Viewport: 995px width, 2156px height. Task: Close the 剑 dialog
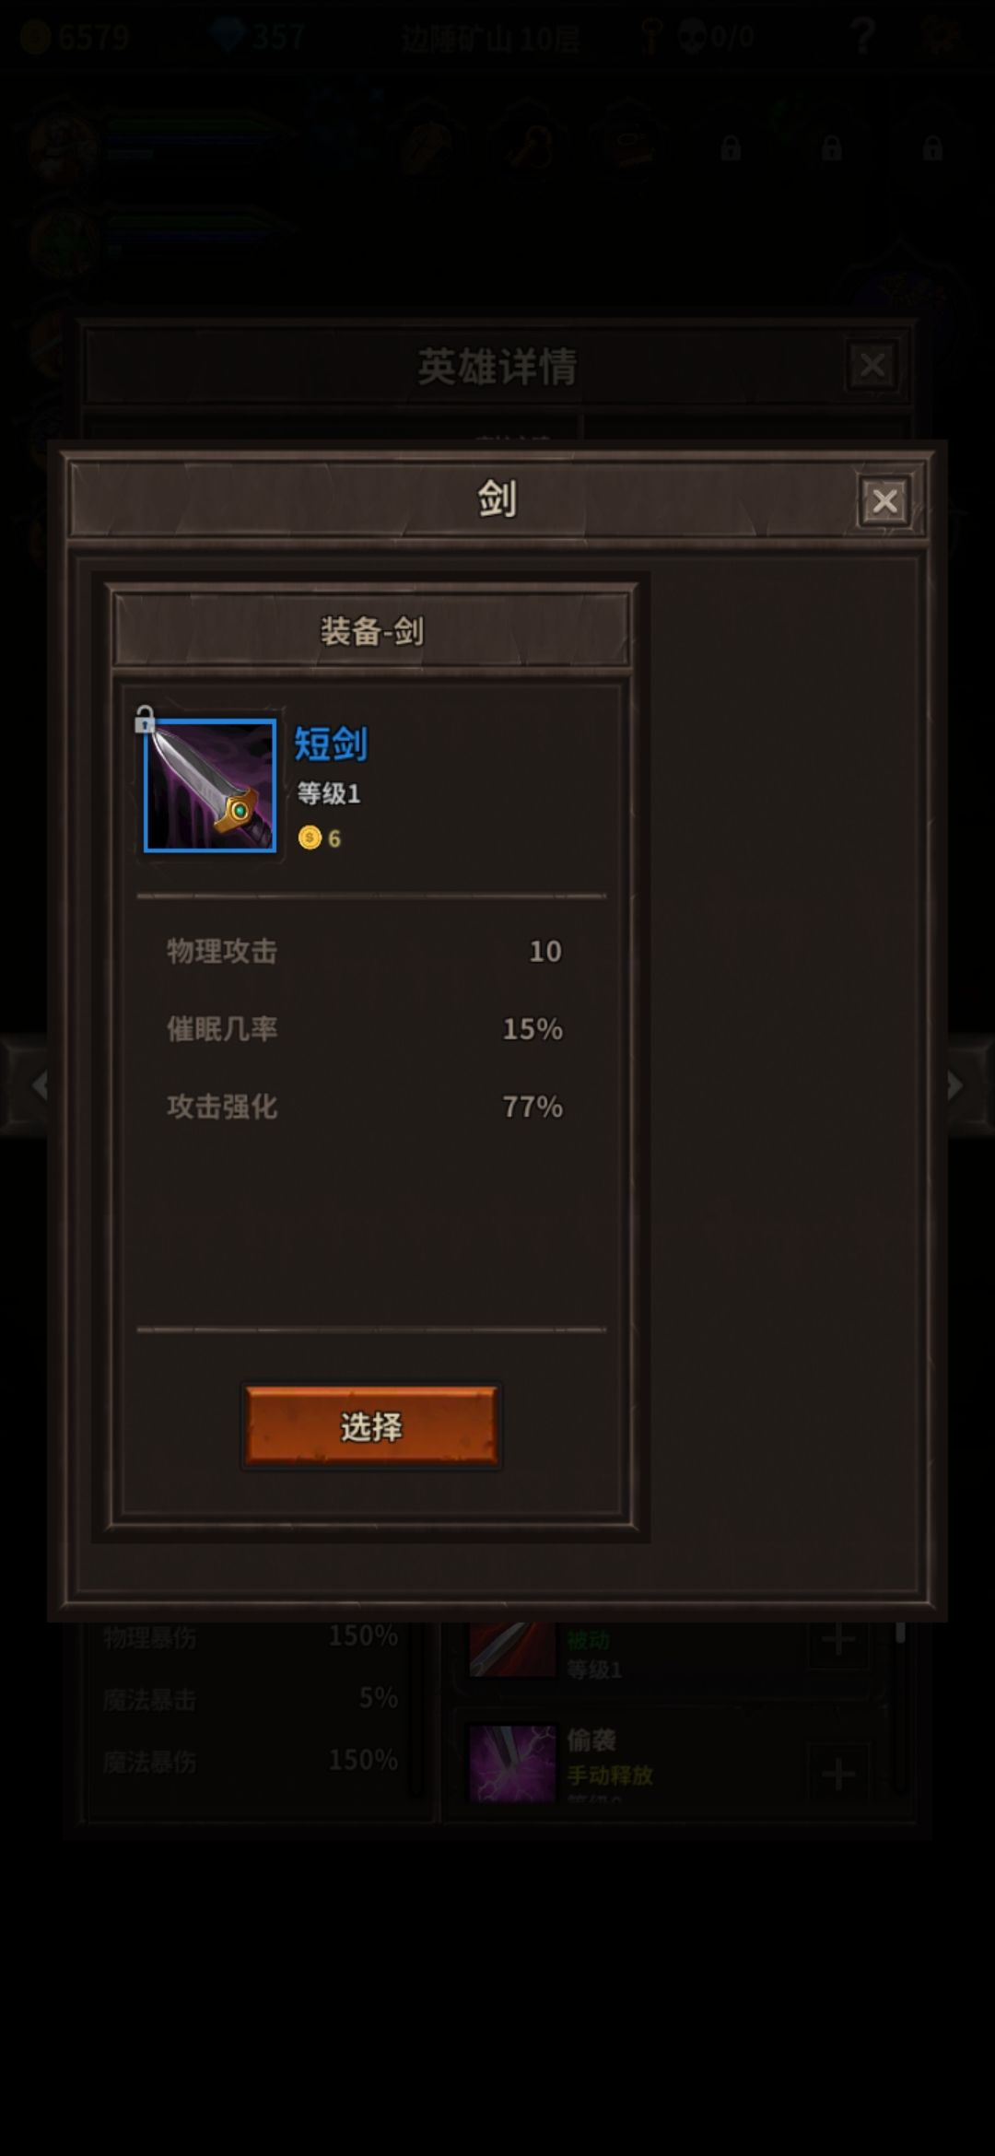click(x=884, y=501)
